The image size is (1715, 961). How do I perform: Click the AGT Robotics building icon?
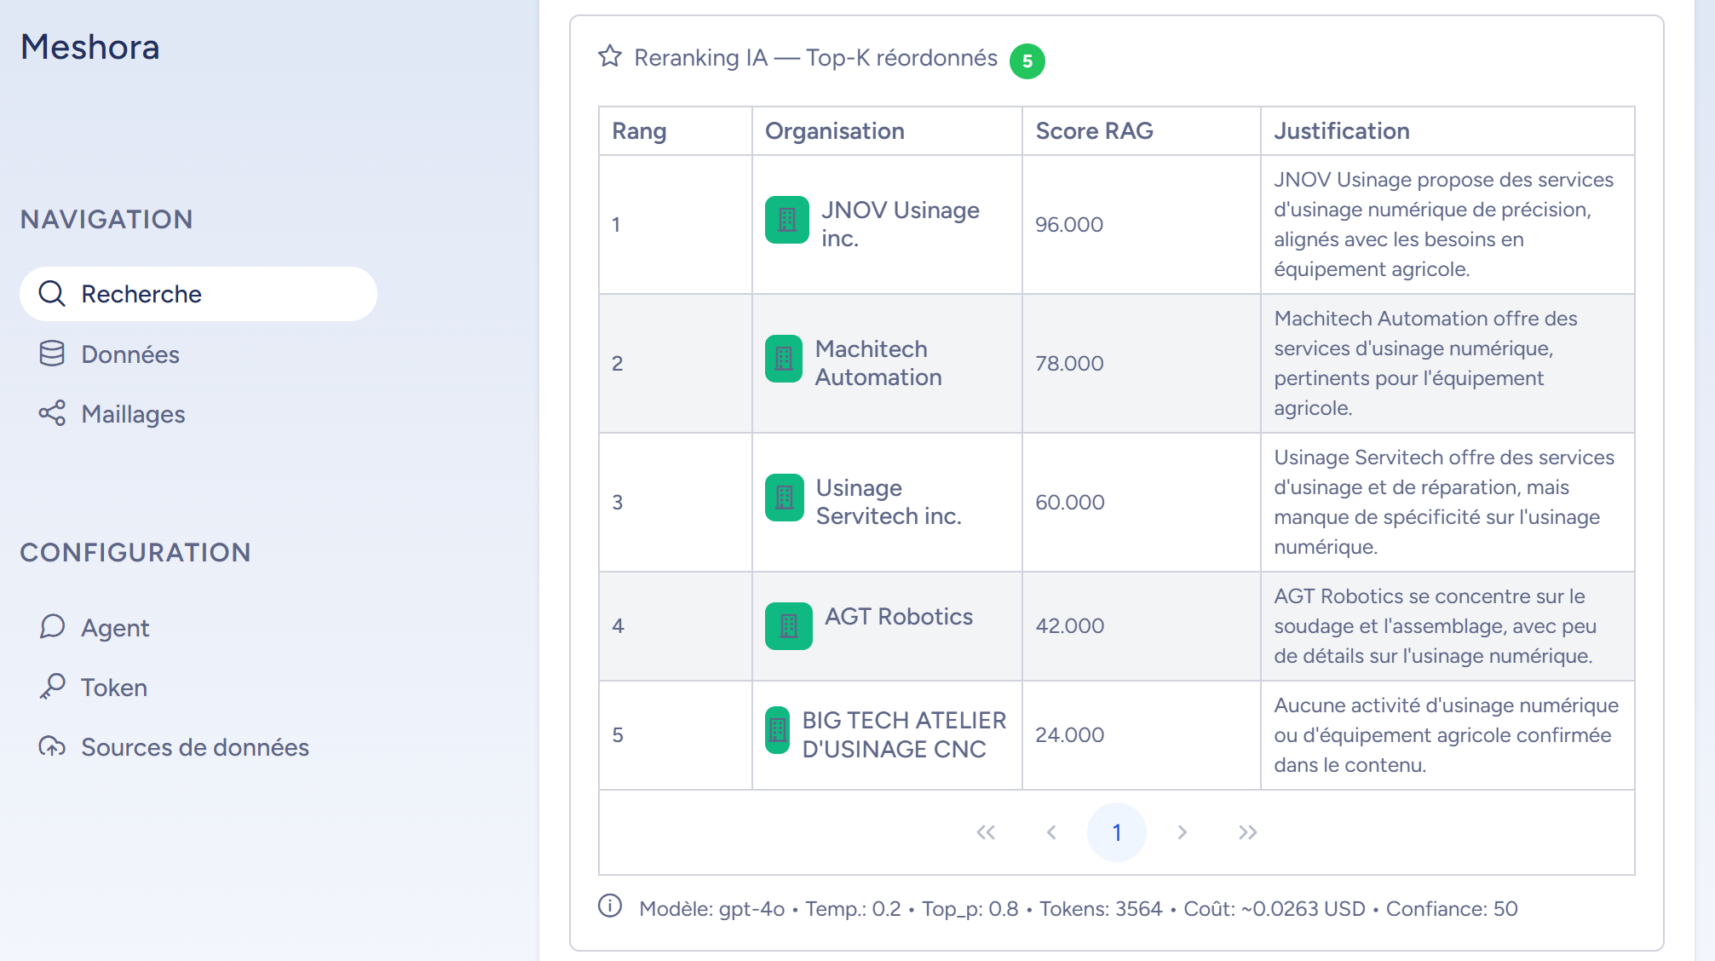pos(789,626)
